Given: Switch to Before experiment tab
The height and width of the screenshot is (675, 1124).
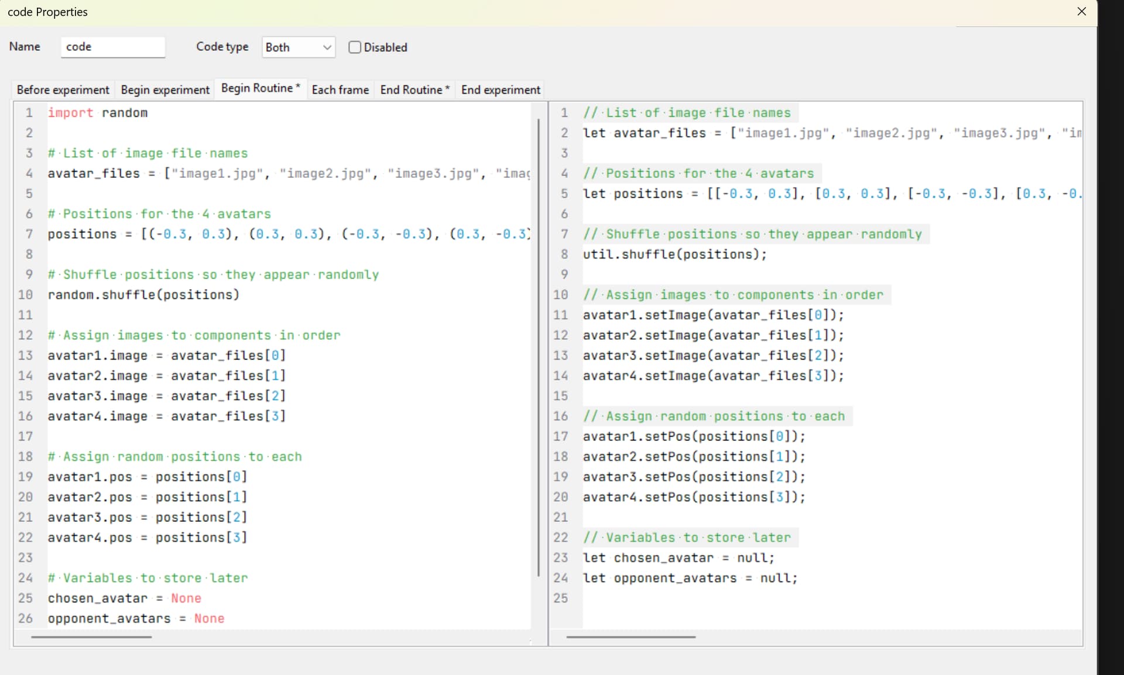Looking at the screenshot, I should tap(63, 89).
